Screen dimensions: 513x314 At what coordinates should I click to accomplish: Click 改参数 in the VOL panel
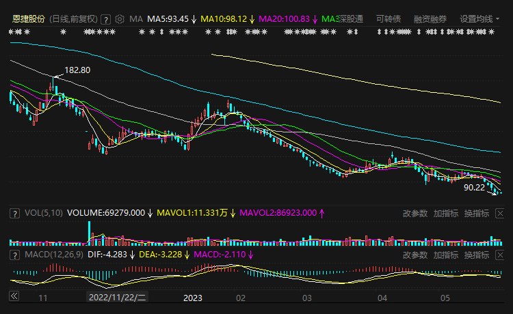click(415, 213)
